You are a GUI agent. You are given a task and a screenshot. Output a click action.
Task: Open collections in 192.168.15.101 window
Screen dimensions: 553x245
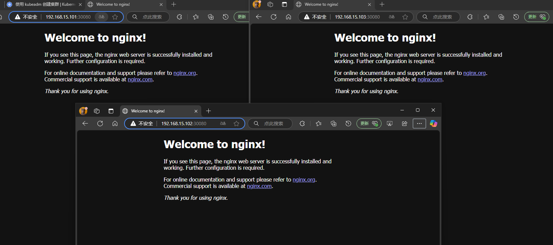[211, 17]
